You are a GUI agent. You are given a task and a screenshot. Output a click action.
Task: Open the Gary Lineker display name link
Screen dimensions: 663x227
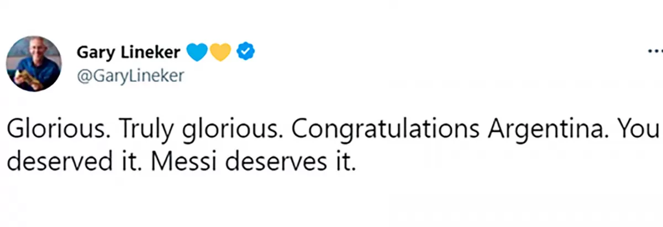coord(128,52)
